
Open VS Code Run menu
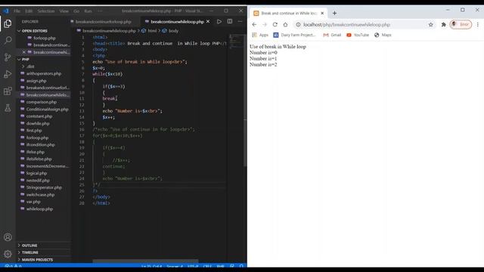pos(88,11)
